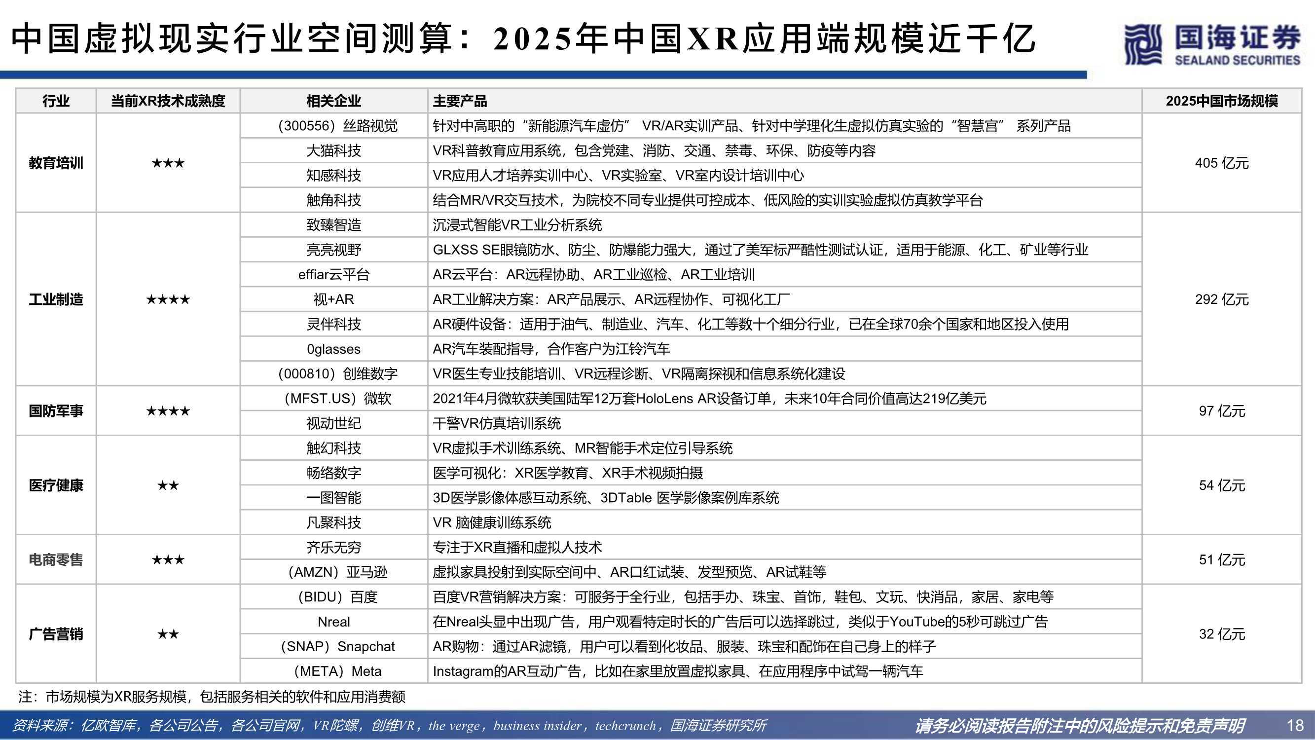Click the (BIDU) 百度 company cell
1315x740 pixels.
click(x=333, y=596)
